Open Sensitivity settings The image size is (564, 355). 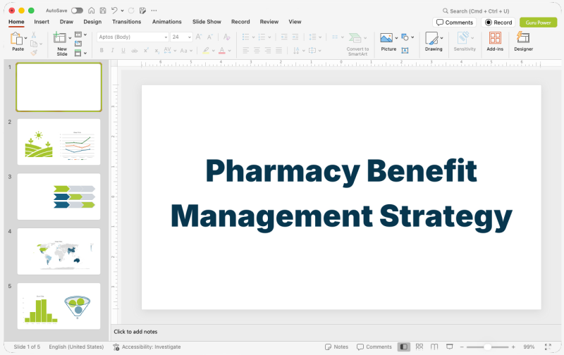465,42
